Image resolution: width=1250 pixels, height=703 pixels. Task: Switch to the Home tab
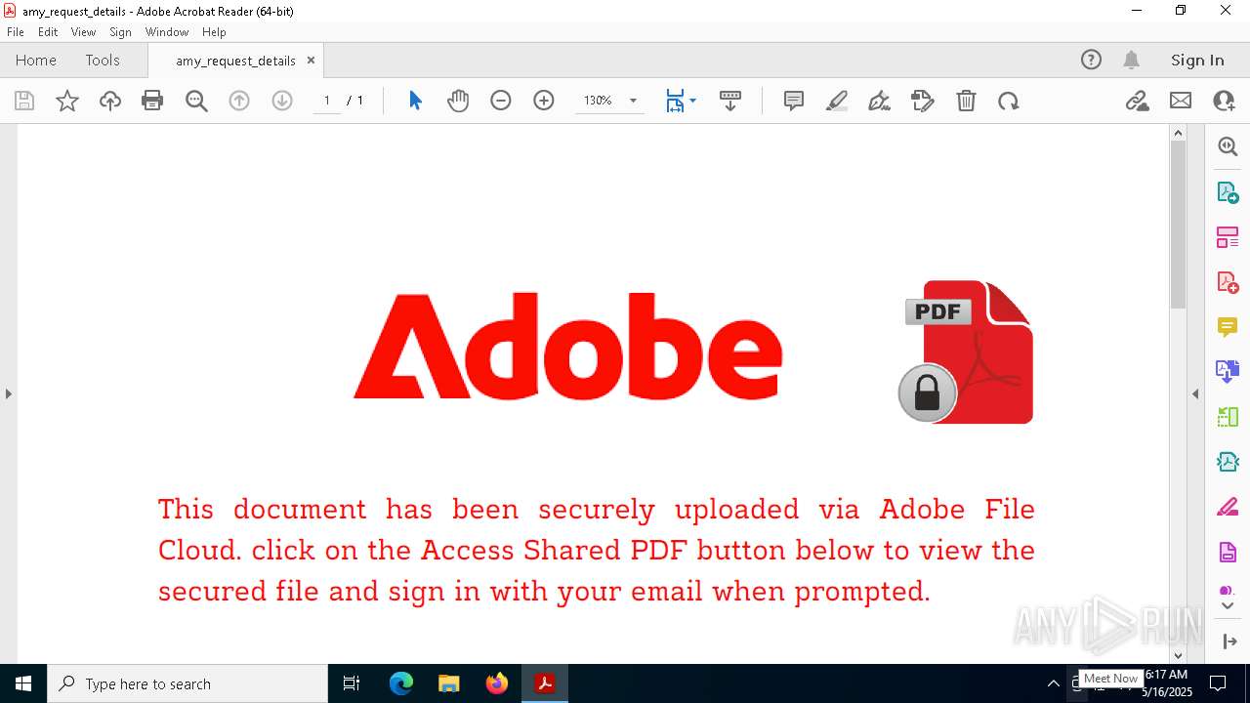(36, 60)
